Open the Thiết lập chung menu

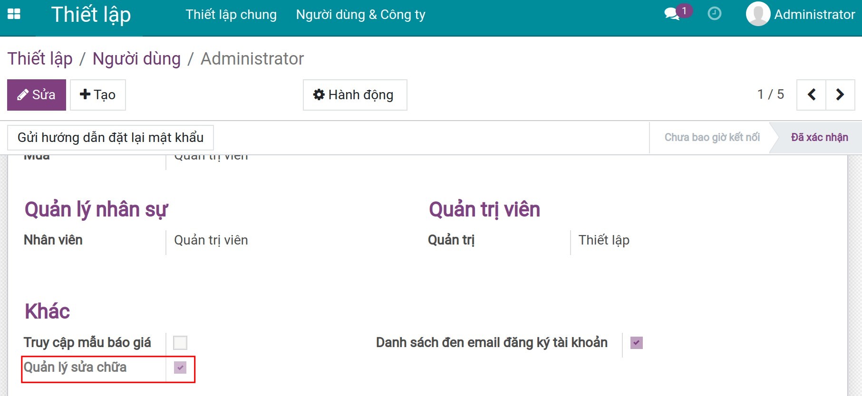[231, 15]
